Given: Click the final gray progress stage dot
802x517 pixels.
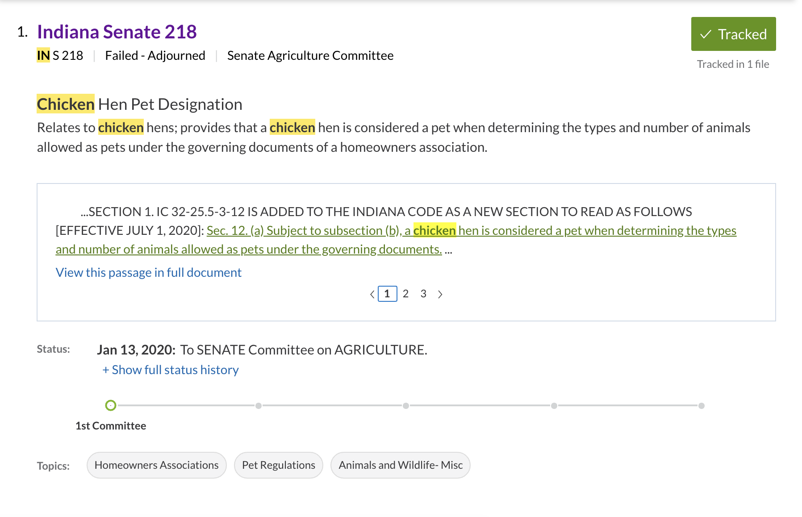Looking at the screenshot, I should tap(702, 406).
